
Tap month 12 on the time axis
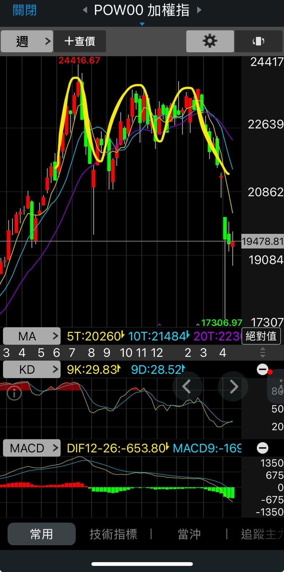coord(157,353)
